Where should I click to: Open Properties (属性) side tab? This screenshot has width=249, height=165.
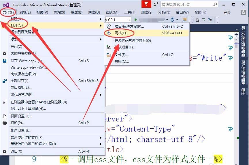pyautogui.click(x=243, y=91)
